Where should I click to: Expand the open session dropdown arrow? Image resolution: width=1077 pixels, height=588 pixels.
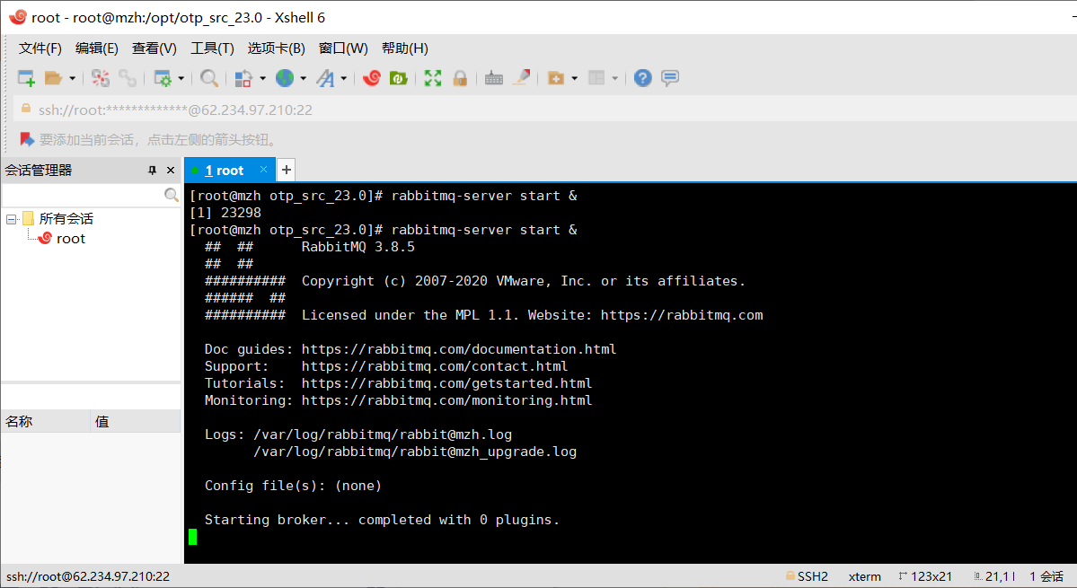[x=72, y=78]
